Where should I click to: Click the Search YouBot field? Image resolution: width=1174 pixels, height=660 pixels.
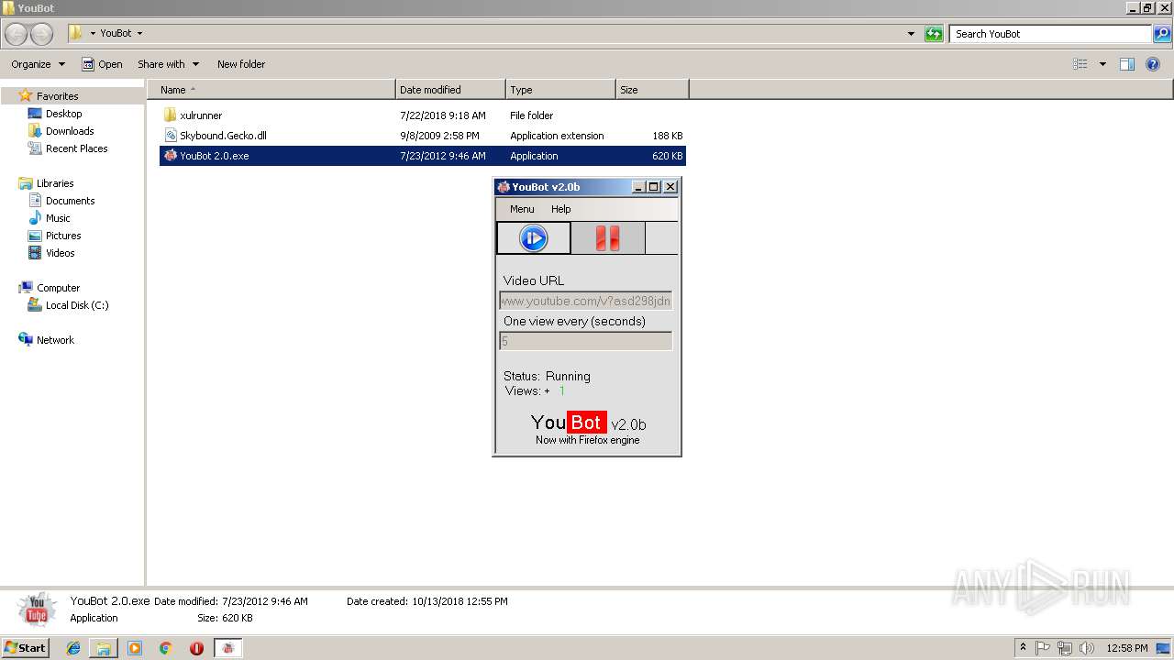[1051, 34]
